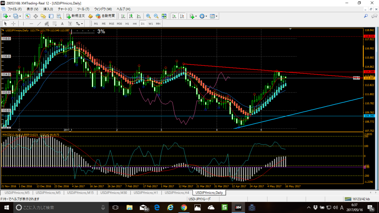Click the blue 109.390 price level label

[369, 116]
